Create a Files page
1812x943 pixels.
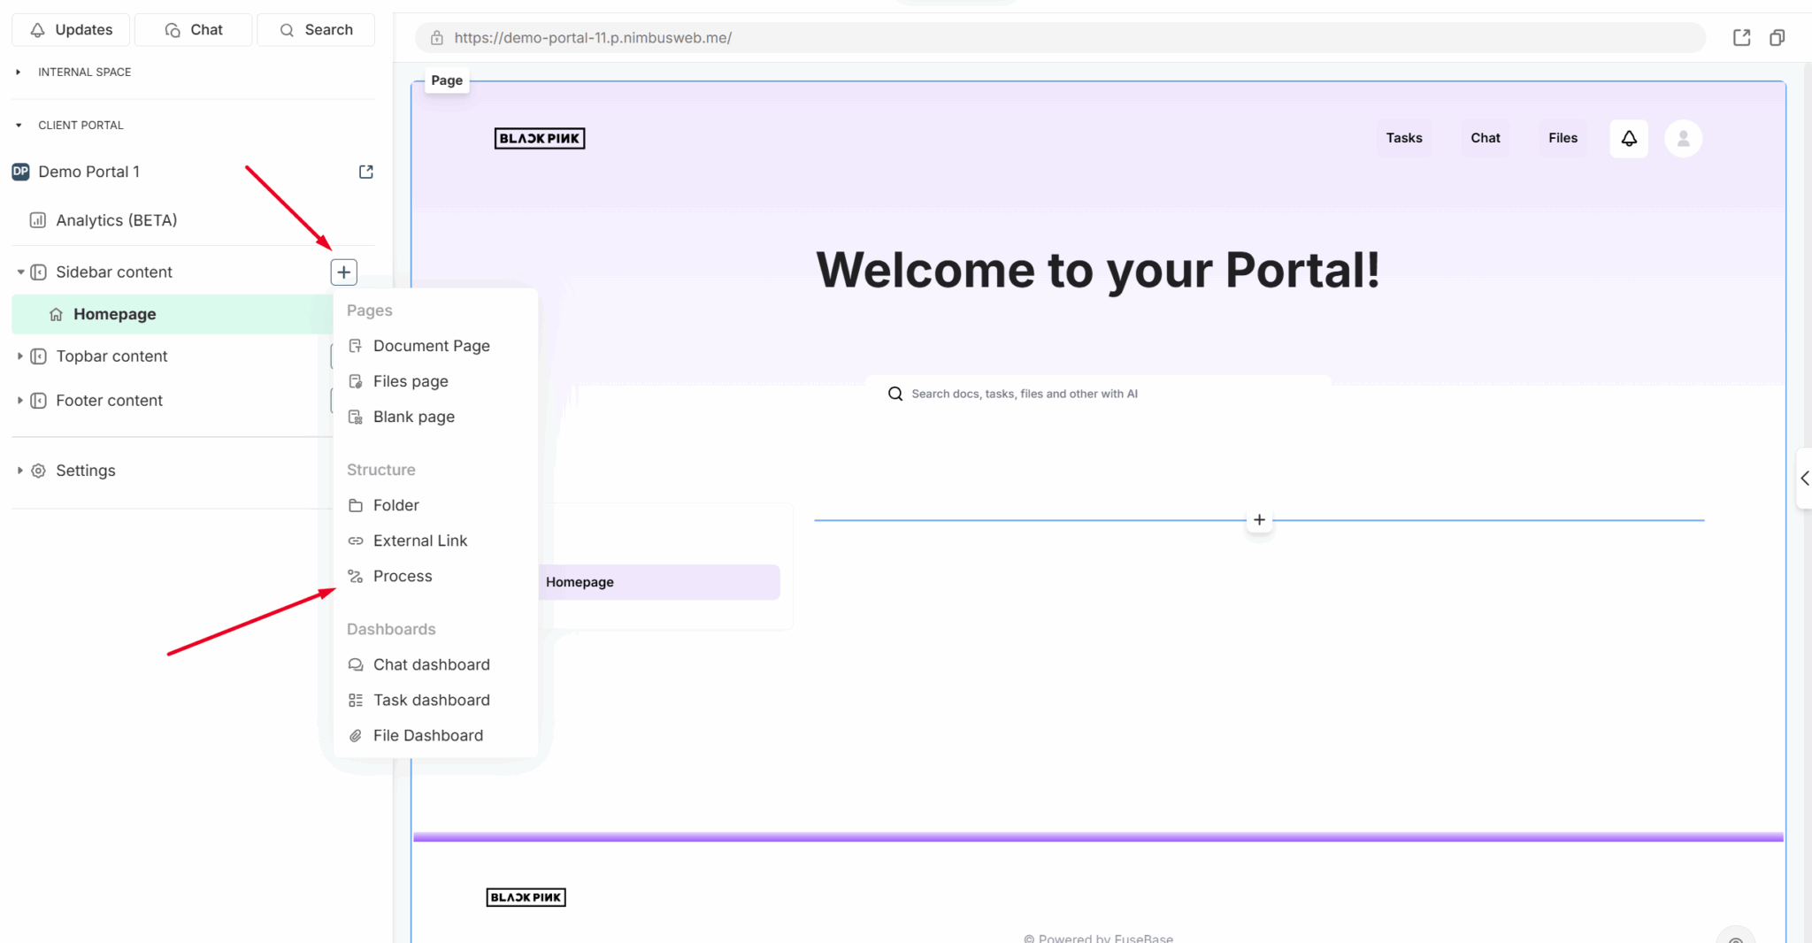411,381
